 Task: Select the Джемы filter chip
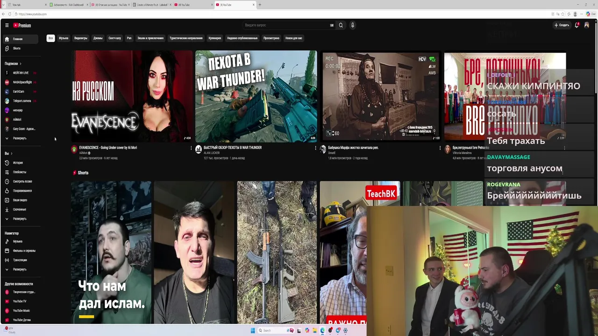[98, 38]
